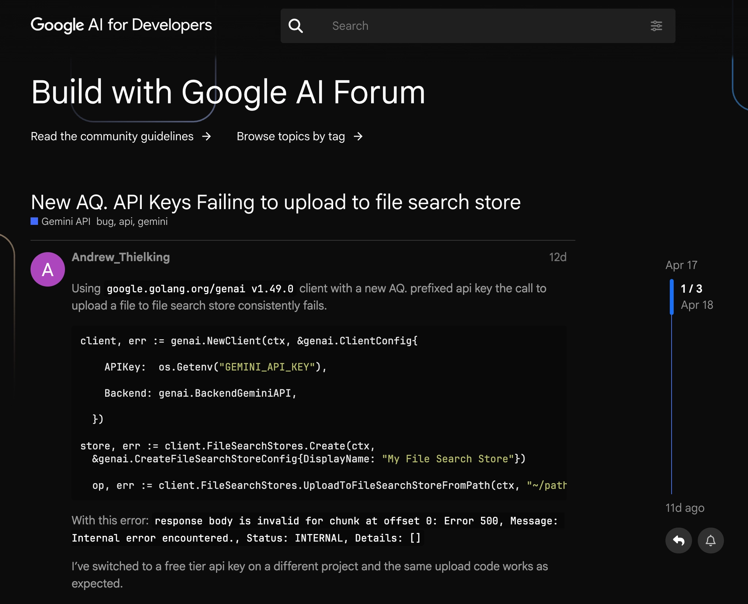Click the username Andrew_Thielking
The image size is (748, 604).
point(121,257)
